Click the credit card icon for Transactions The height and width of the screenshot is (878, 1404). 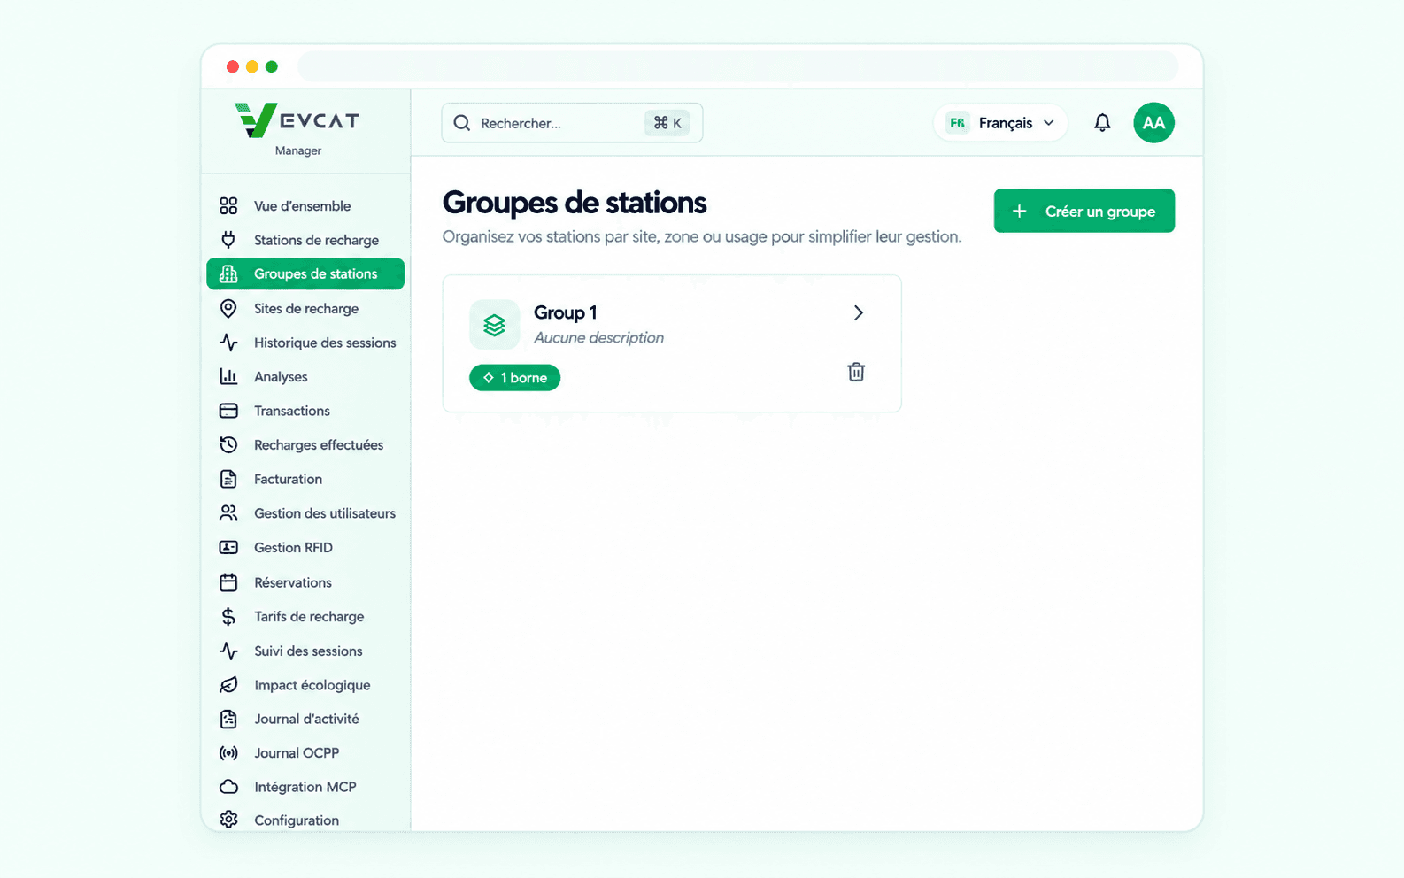tap(228, 411)
